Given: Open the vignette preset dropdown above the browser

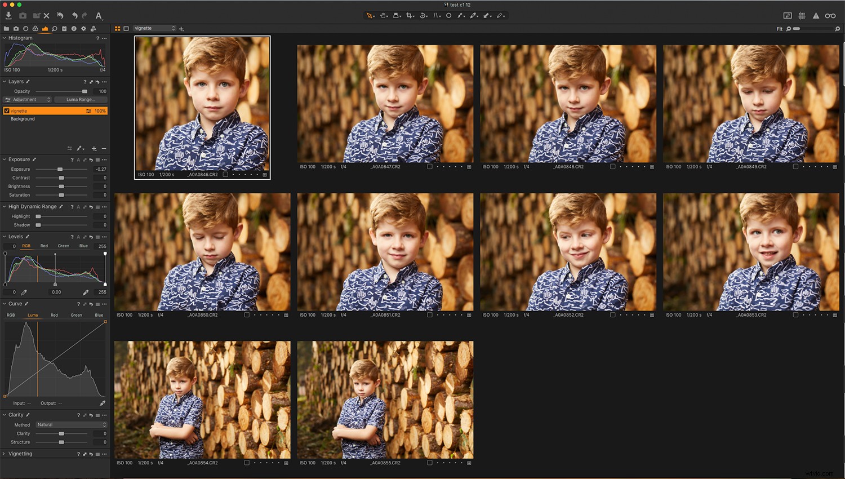Looking at the screenshot, I should tap(155, 28).
